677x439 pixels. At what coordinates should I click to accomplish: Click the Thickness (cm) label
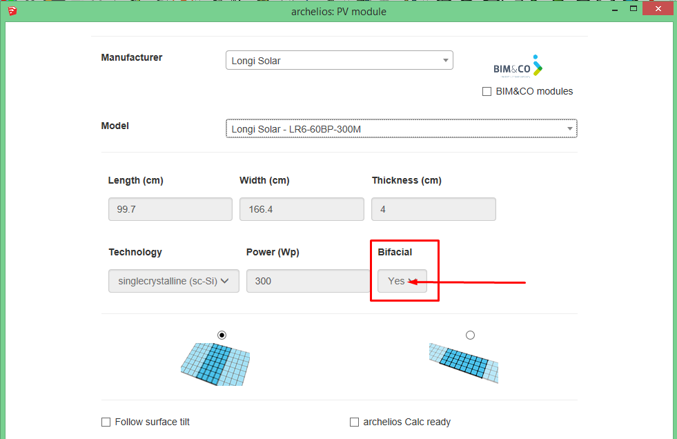click(x=406, y=180)
